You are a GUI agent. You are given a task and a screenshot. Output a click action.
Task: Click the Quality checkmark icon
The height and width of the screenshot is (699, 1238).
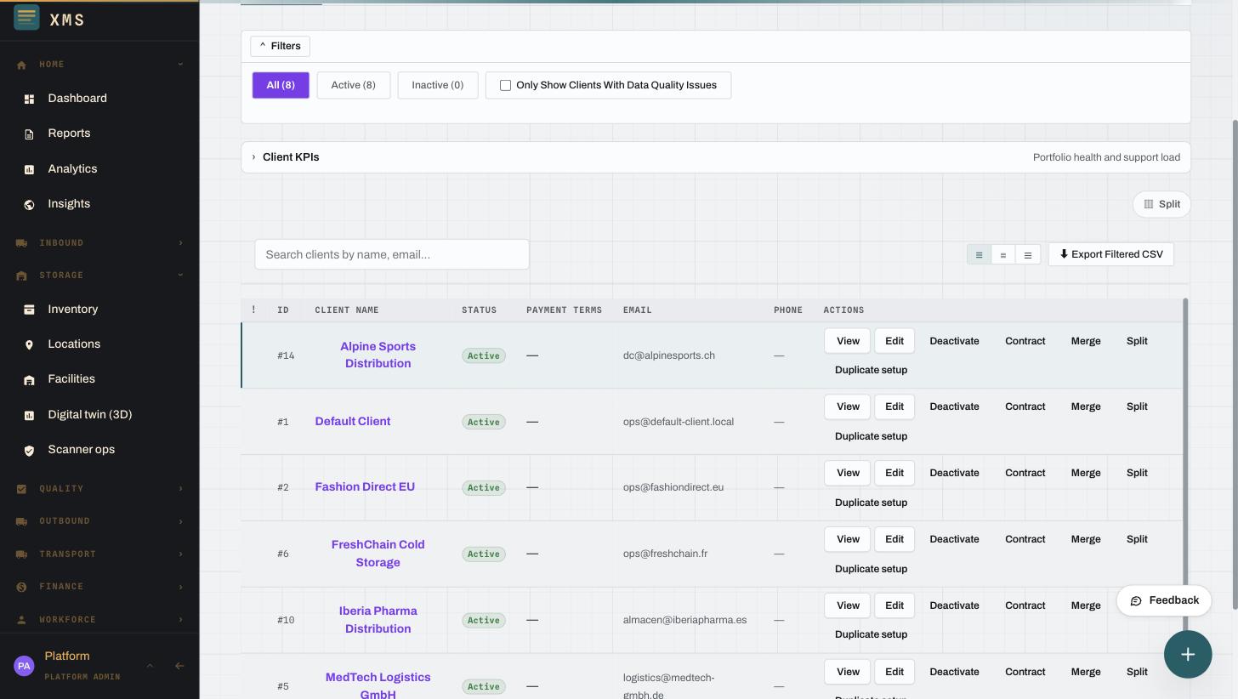(x=21, y=489)
